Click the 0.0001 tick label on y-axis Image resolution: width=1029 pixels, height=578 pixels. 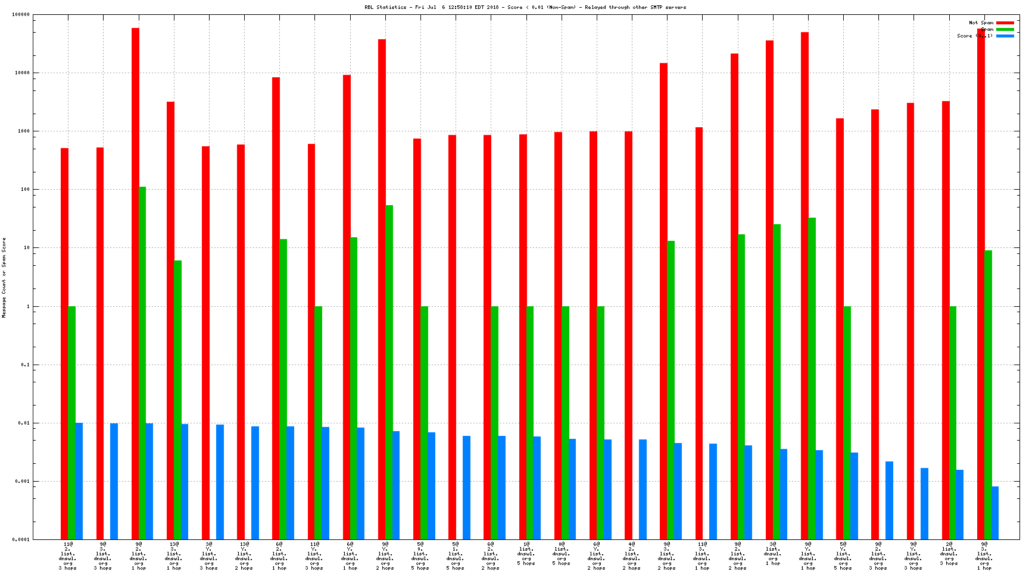click(21, 539)
